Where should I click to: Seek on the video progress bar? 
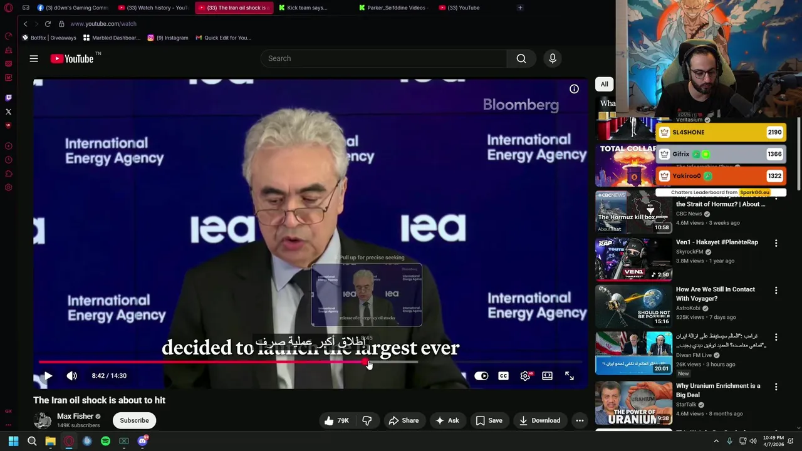[x=311, y=362]
